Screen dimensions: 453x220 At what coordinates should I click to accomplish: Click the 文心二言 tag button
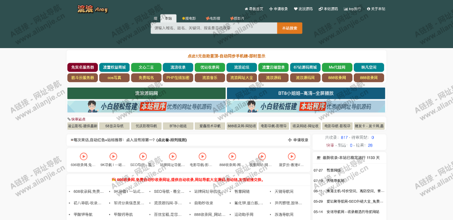[146, 68]
